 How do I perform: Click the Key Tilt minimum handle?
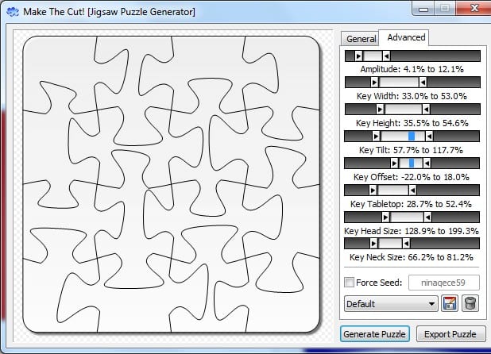point(377,136)
